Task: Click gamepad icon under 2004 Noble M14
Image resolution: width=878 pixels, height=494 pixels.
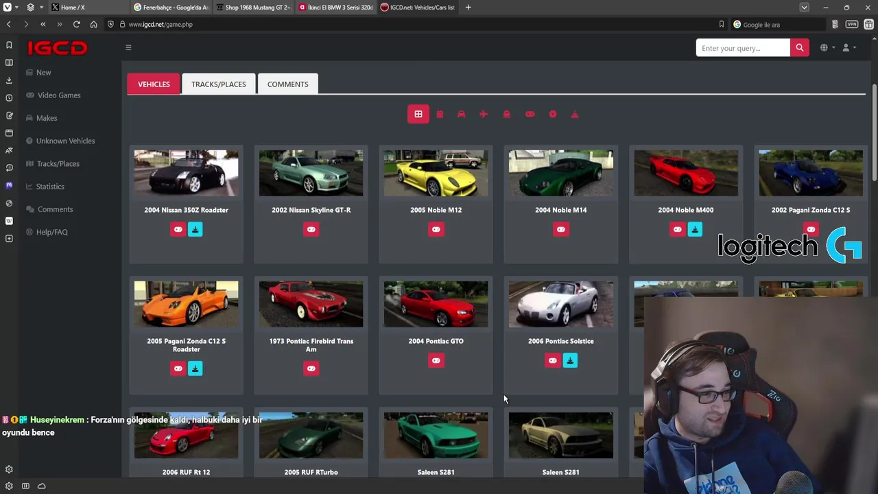Action: pyautogui.click(x=561, y=229)
